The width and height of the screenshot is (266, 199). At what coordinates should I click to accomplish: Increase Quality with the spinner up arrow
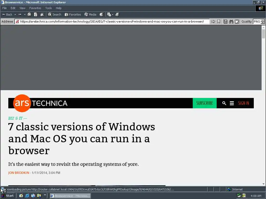263,20
